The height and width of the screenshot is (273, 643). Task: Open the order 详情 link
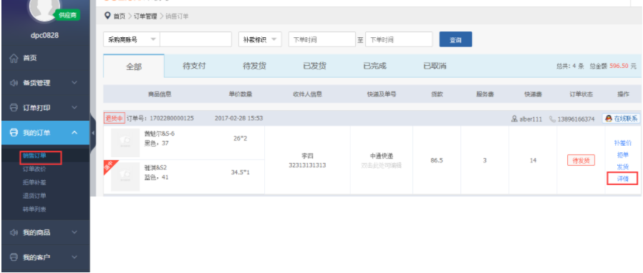tap(622, 179)
